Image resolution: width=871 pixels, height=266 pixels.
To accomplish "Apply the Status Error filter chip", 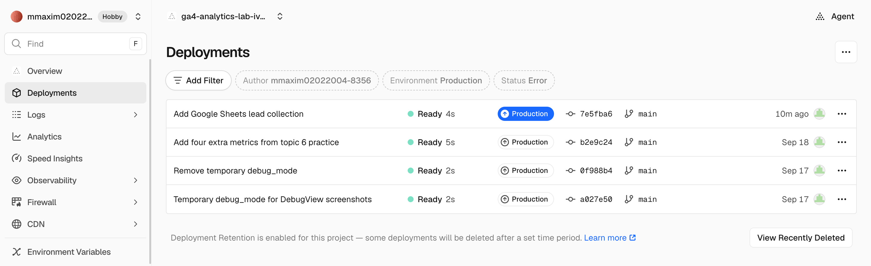I will tap(524, 81).
